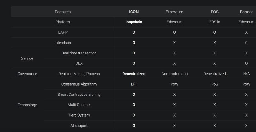Click the EOS column header
The width and height of the screenshot is (256, 132).
214,12
